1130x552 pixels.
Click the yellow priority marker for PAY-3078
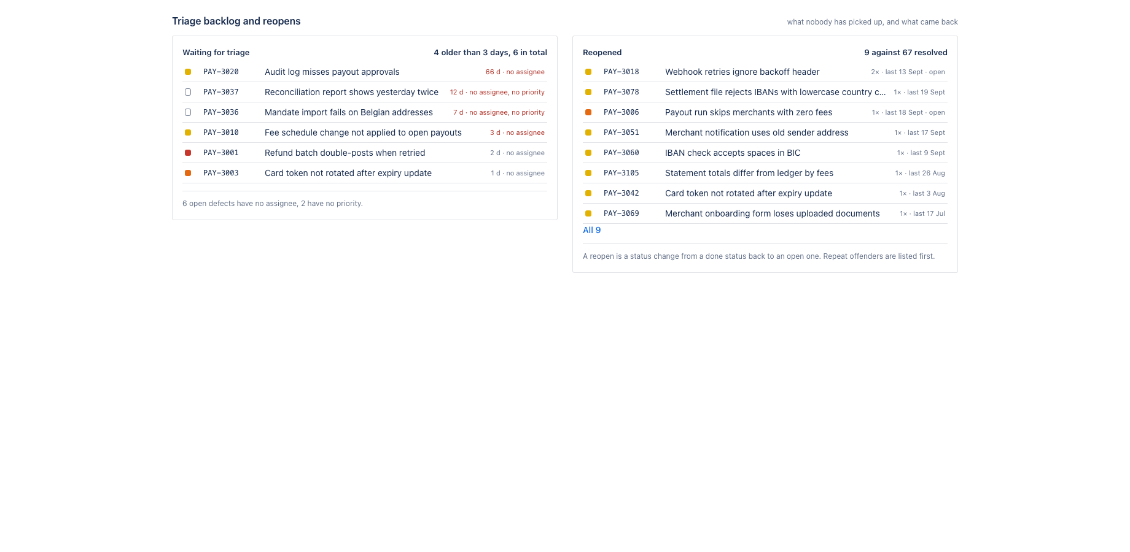(x=588, y=92)
